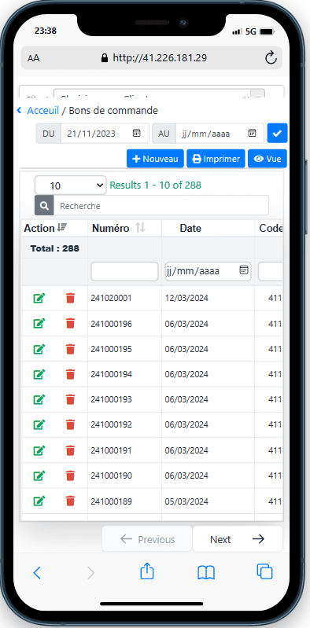
Task: Open Safari share sheet
Action: click(147, 571)
